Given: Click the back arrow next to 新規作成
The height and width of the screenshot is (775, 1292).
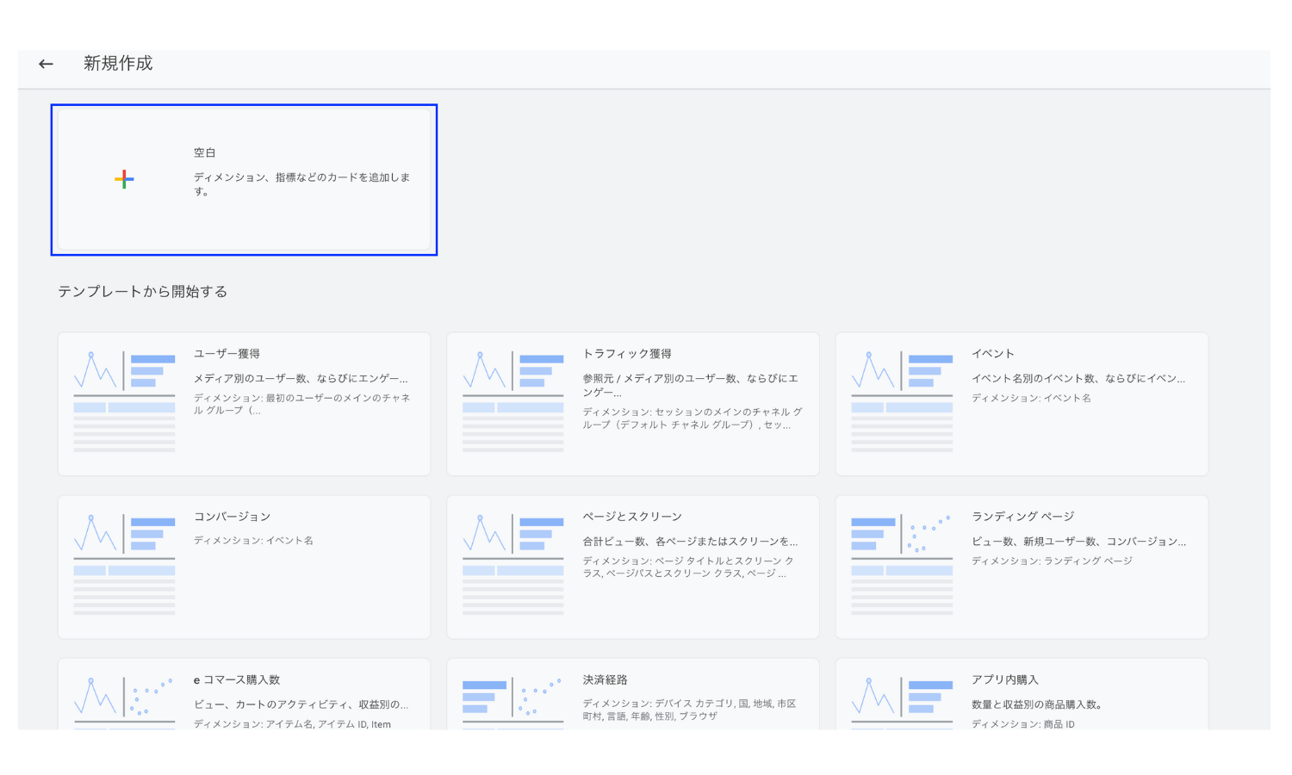Looking at the screenshot, I should click(46, 64).
